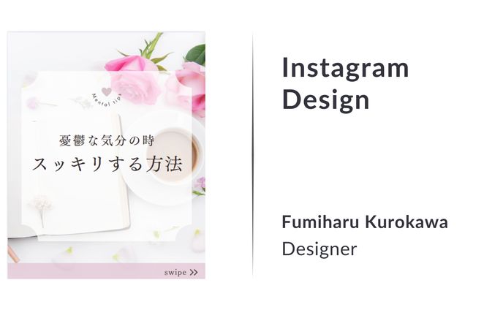The image size is (503, 310).
Task: Click the pink bottom banner bar
Action: [x=107, y=271]
